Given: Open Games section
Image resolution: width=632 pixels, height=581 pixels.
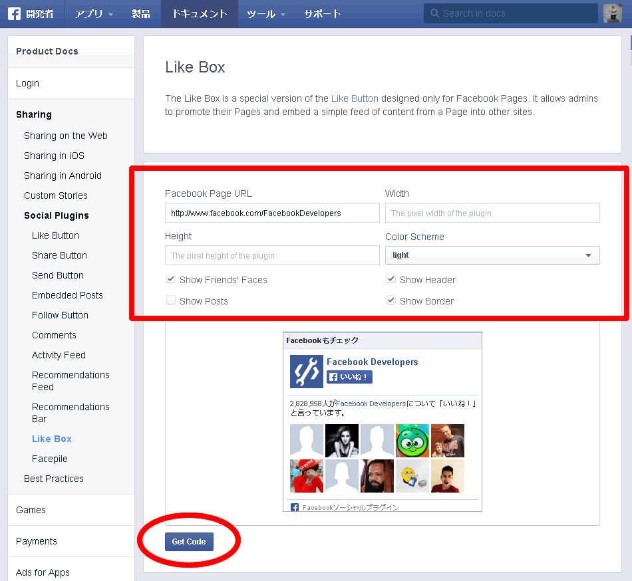Looking at the screenshot, I should pos(31,510).
